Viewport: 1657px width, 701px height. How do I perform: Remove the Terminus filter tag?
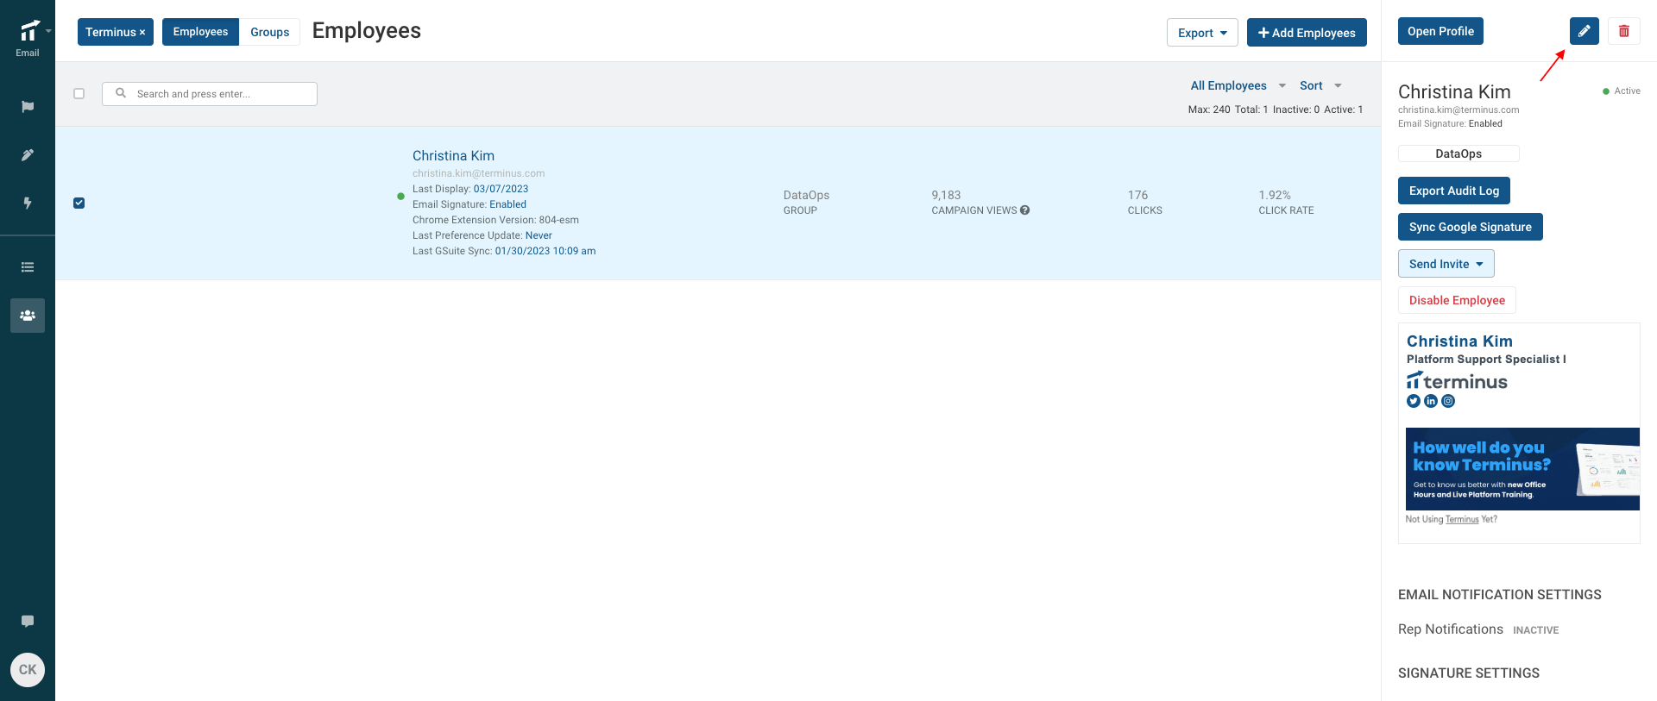click(142, 33)
